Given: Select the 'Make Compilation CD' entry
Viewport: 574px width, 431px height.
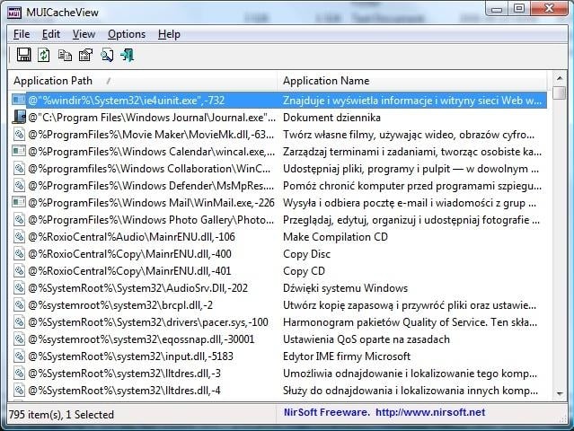Looking at the screenshot, I should click(335, 237).
